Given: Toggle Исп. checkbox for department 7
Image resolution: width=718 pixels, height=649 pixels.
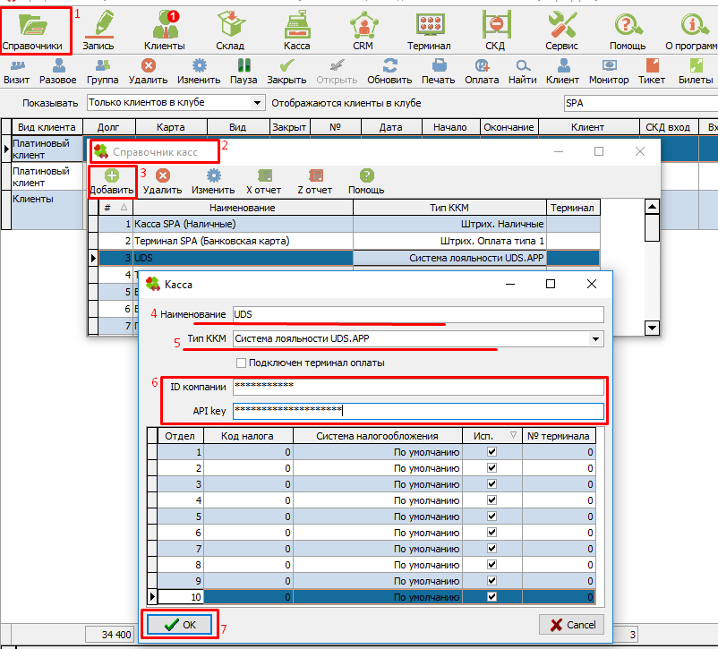Looking at the screenshot, I should 491,548.
